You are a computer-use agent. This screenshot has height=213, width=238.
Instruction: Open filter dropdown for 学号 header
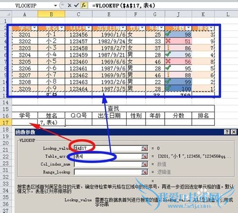point(34,28)
